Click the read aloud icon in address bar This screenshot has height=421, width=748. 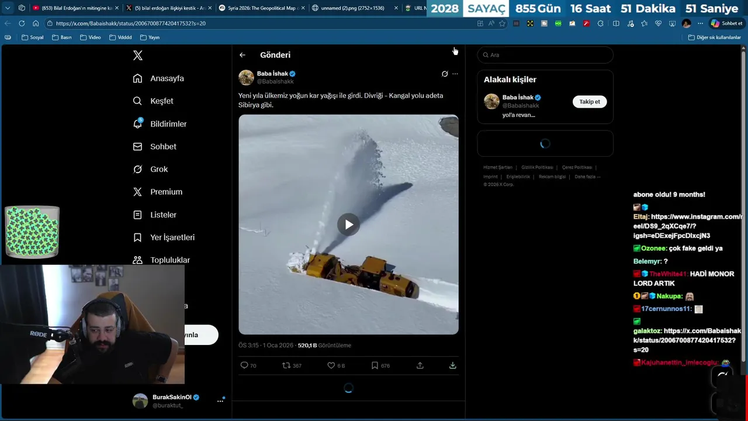(491, 23)
